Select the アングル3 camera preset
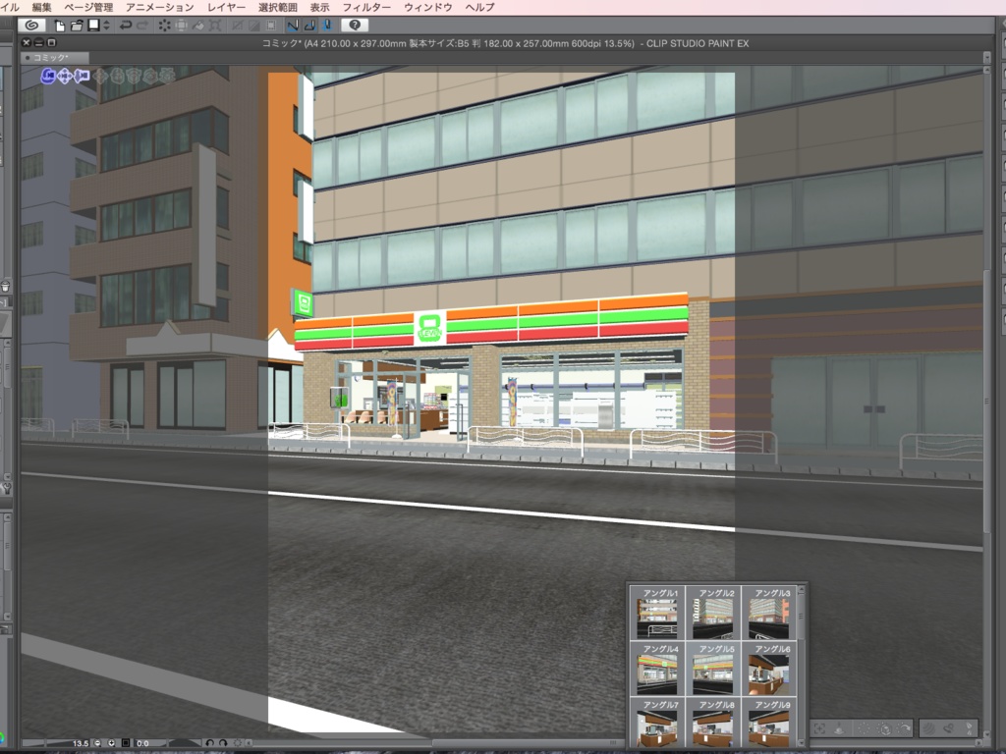The width and height of the screenshot is (1006, 754). point(768,613)
